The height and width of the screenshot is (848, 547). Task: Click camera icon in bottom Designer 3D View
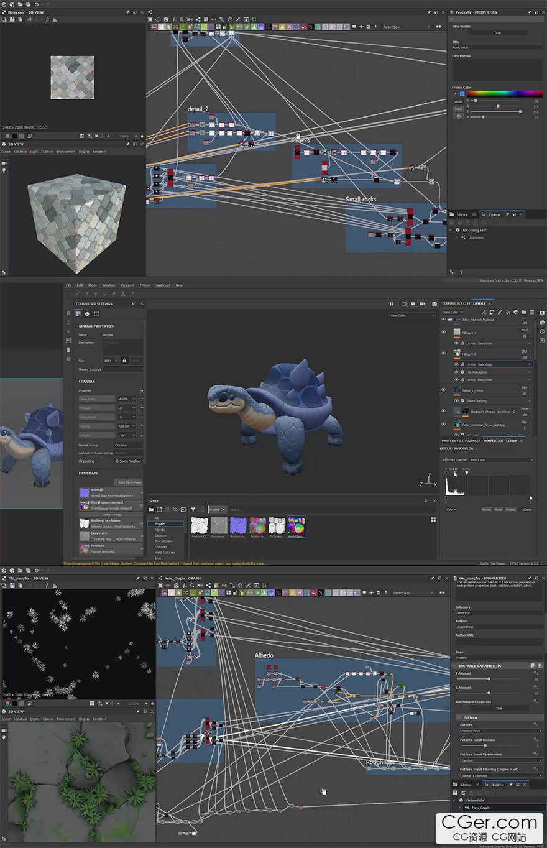[4, 730]
